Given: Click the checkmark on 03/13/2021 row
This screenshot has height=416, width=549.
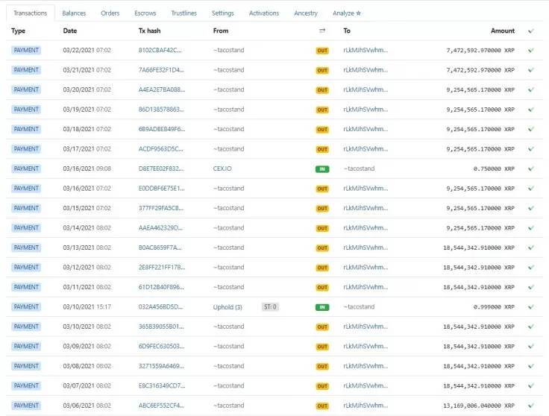Looking at the screenshot, I should (x=531, y=248).
